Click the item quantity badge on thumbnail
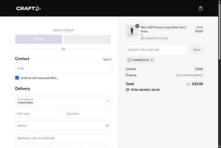 137,26
